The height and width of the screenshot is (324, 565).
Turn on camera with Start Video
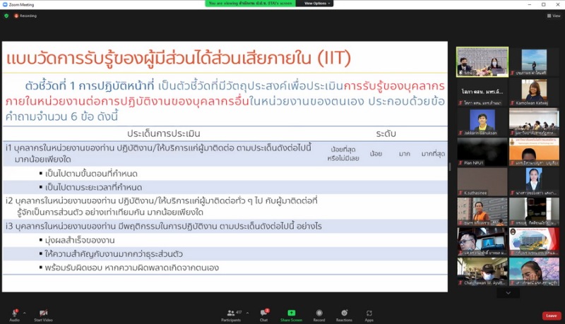pos(43,313)
